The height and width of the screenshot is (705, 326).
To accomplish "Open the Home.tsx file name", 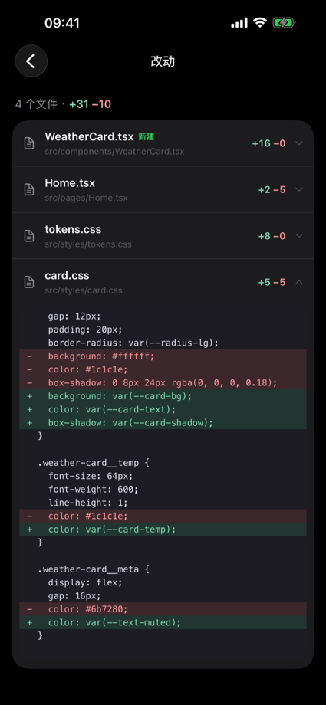I will pos(70,183).
